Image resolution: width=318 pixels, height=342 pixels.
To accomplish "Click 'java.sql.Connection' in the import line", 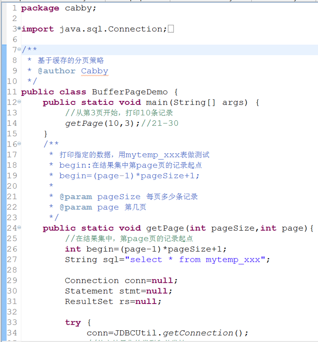I will point(111,29).
